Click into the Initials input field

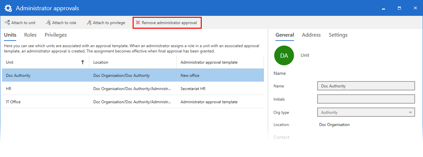tap(366, 99)
